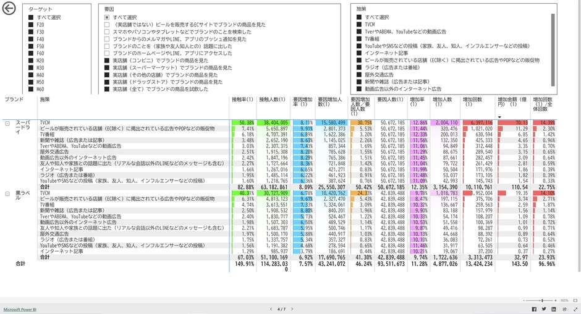Click スーパードライ subtotal 63,182,861
Viewport: 581px width, 314px height.
(274, 187)
